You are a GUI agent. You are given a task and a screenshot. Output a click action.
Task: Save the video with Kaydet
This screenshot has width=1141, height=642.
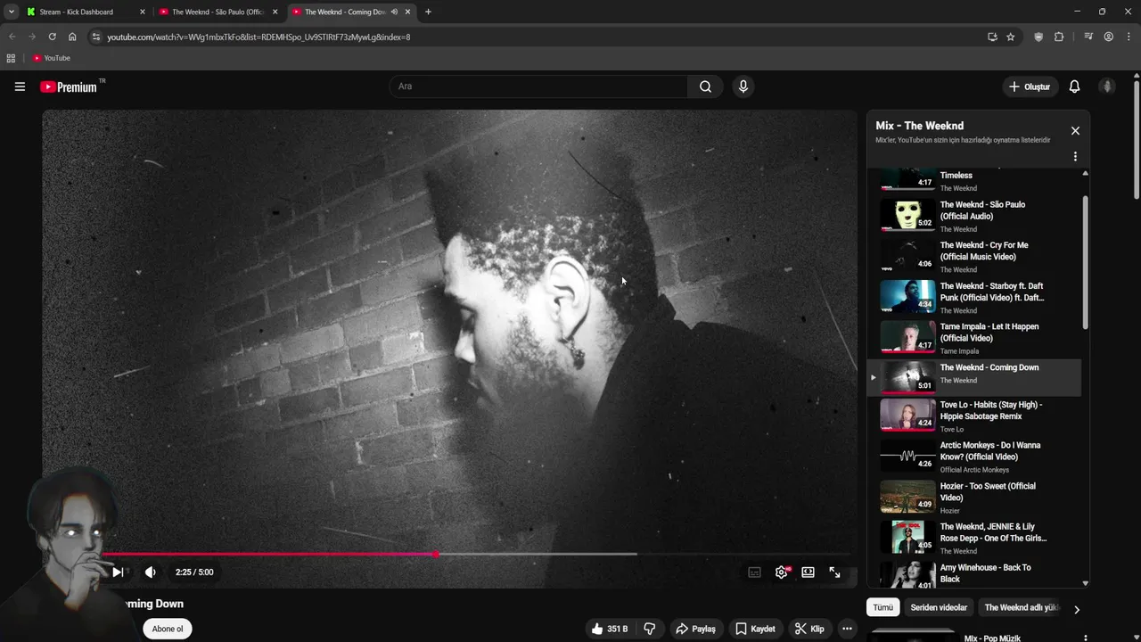pyautogui.click(x=755, y=629)
